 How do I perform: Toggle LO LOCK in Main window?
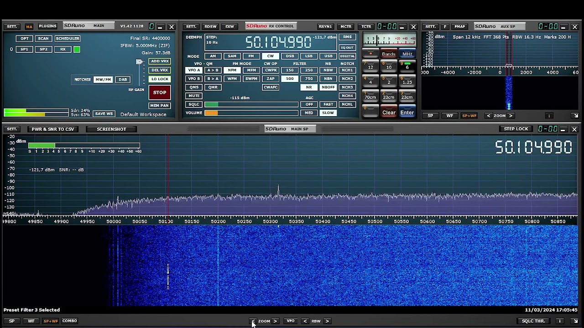click(x=160, y=79)
